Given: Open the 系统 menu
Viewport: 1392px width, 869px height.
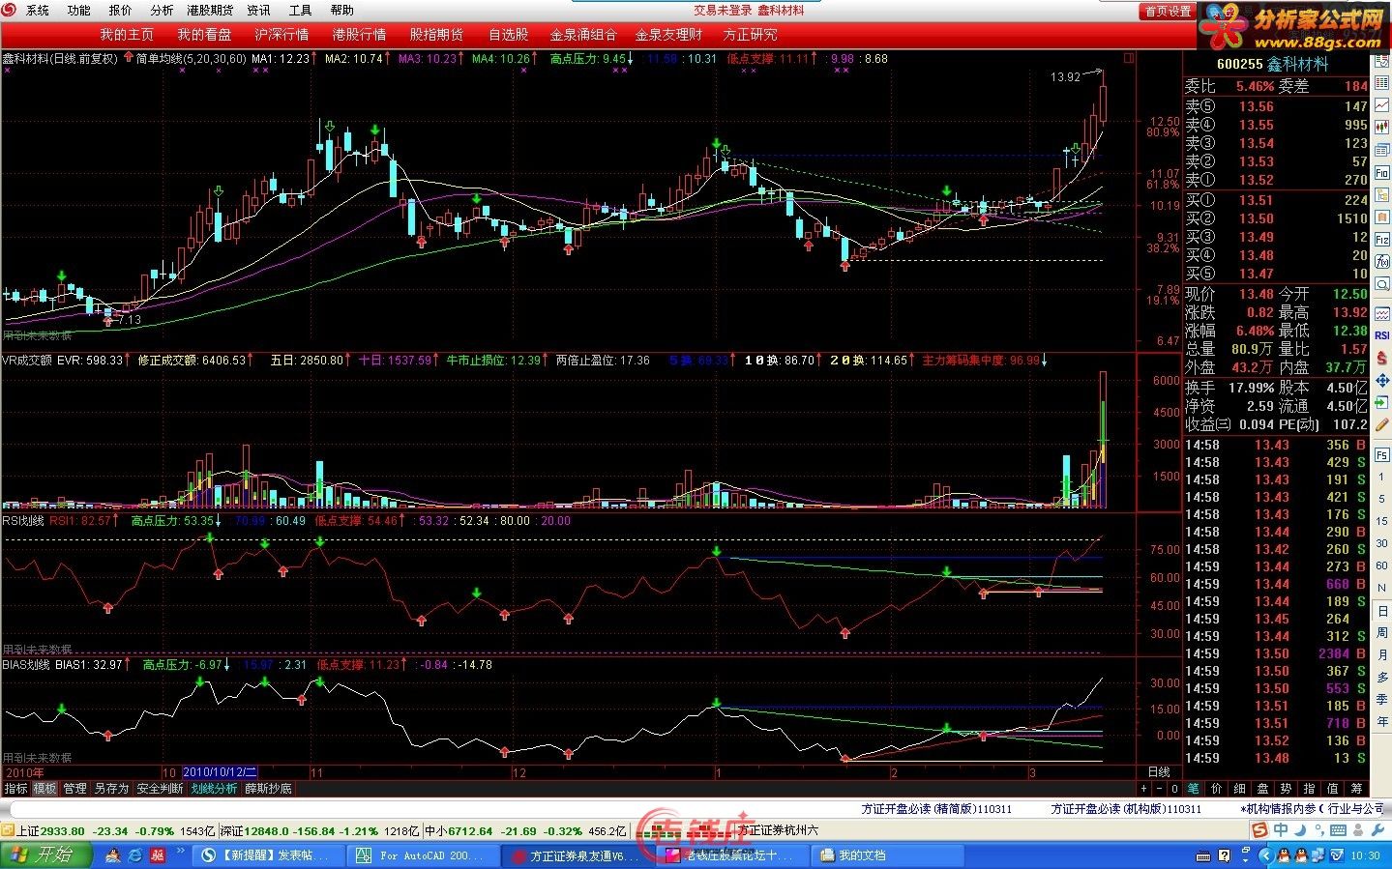Looking at the screenshot, I should coord(38,11).
